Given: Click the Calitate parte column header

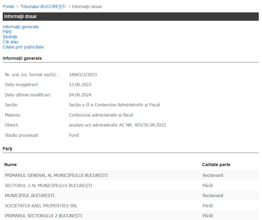Looking at the screenshot, I should (x=216, y=165).
